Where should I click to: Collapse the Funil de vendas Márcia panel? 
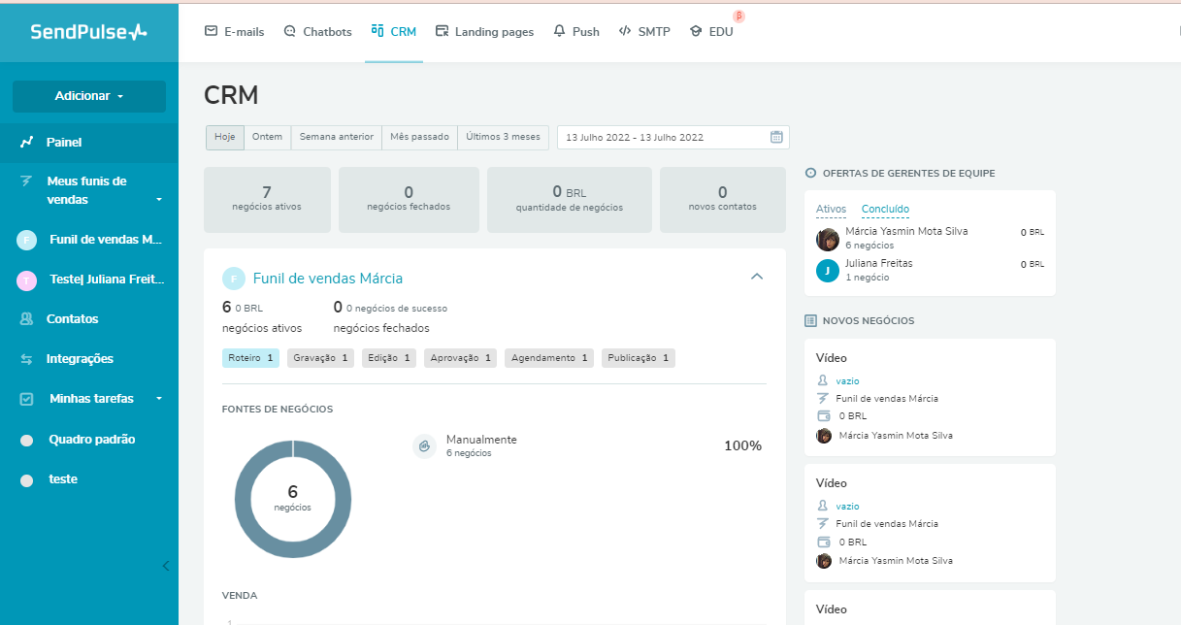coord(757,278)
